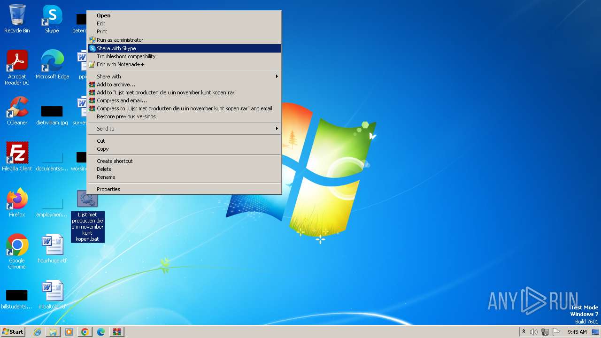601x338 pixels.
Task: Select the Firefox desktop shortcut
Action: tap(17, 202)
